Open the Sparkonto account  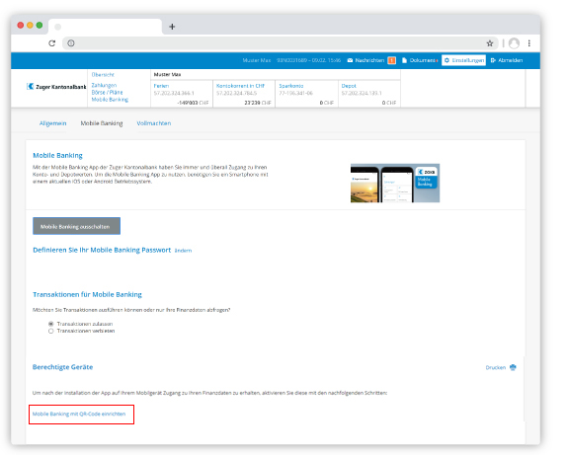click(291, 86)
